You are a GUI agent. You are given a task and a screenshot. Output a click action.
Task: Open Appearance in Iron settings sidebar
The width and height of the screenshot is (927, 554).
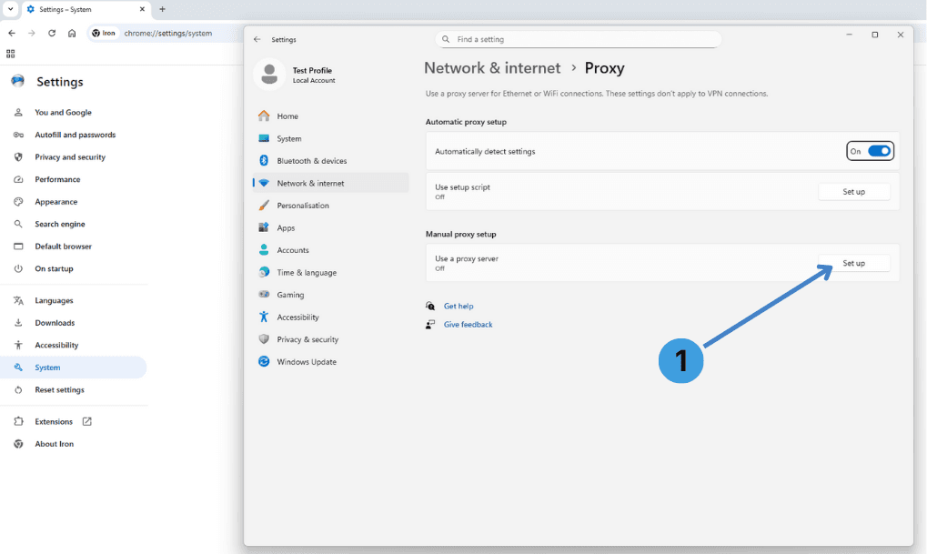[x=56, y=202]
